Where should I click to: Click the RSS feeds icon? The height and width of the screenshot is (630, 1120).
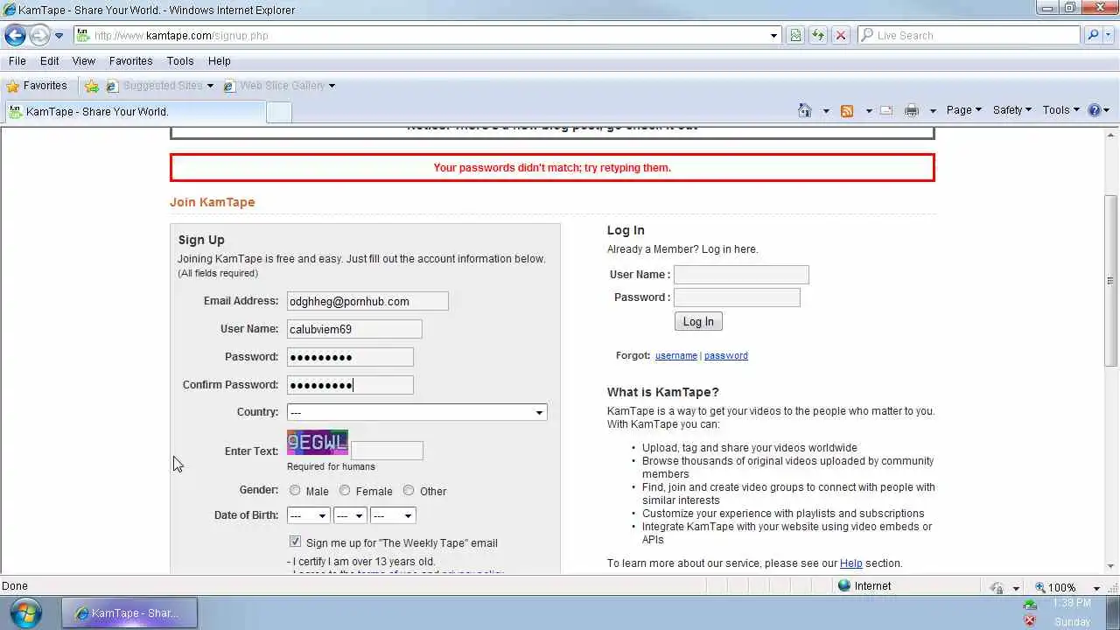(x=847, y=111)
